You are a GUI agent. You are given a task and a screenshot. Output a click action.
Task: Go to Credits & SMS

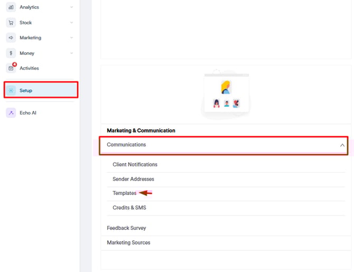(129, 208)
